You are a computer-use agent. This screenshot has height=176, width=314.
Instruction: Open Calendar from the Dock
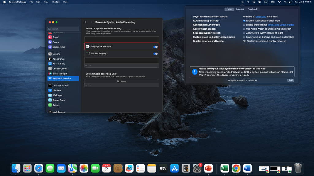(x=106, y=168)
